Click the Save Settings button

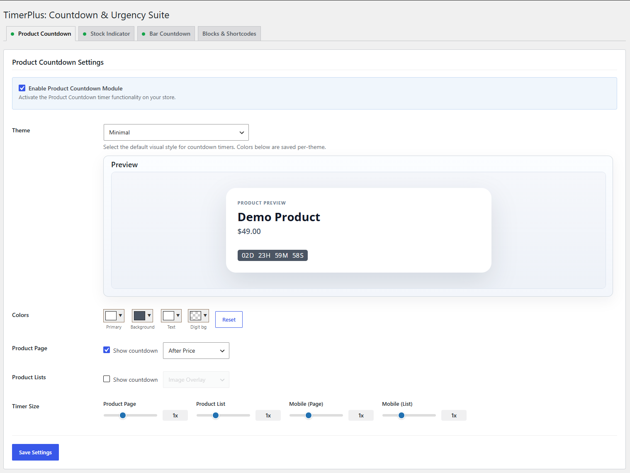click(35, 452)
